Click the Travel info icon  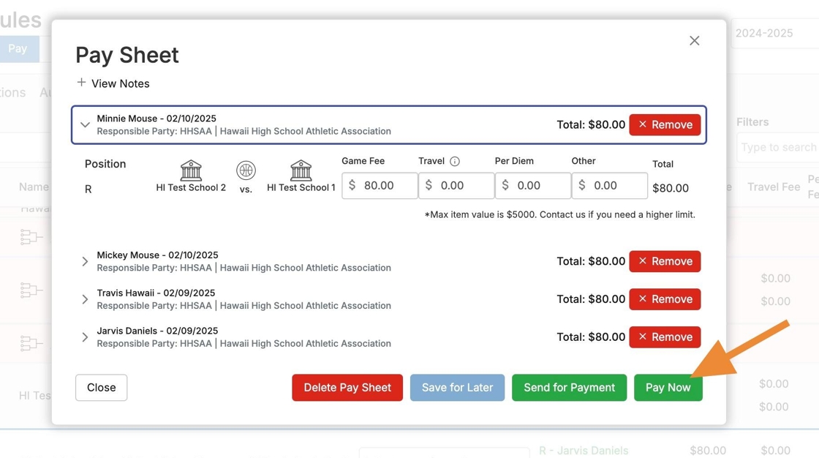(455, 161)
